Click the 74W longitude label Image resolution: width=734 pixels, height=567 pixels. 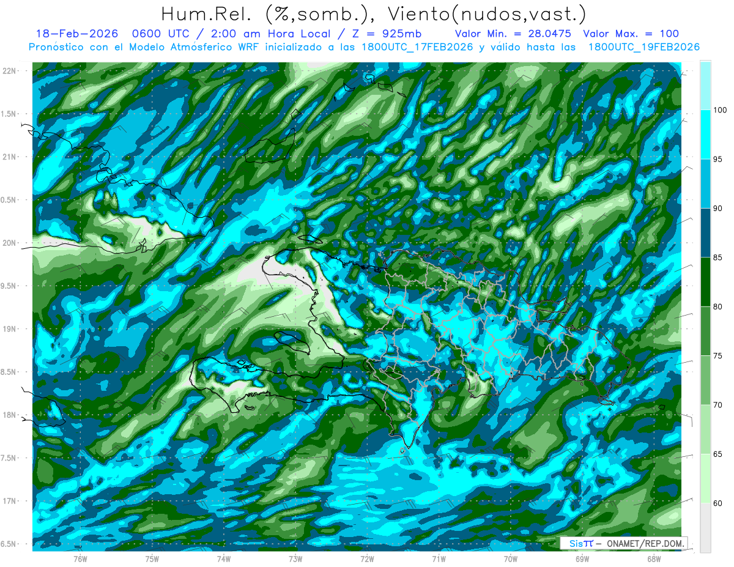click(x=224, y=559)
